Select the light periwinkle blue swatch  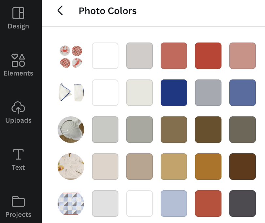pos(174,204)
